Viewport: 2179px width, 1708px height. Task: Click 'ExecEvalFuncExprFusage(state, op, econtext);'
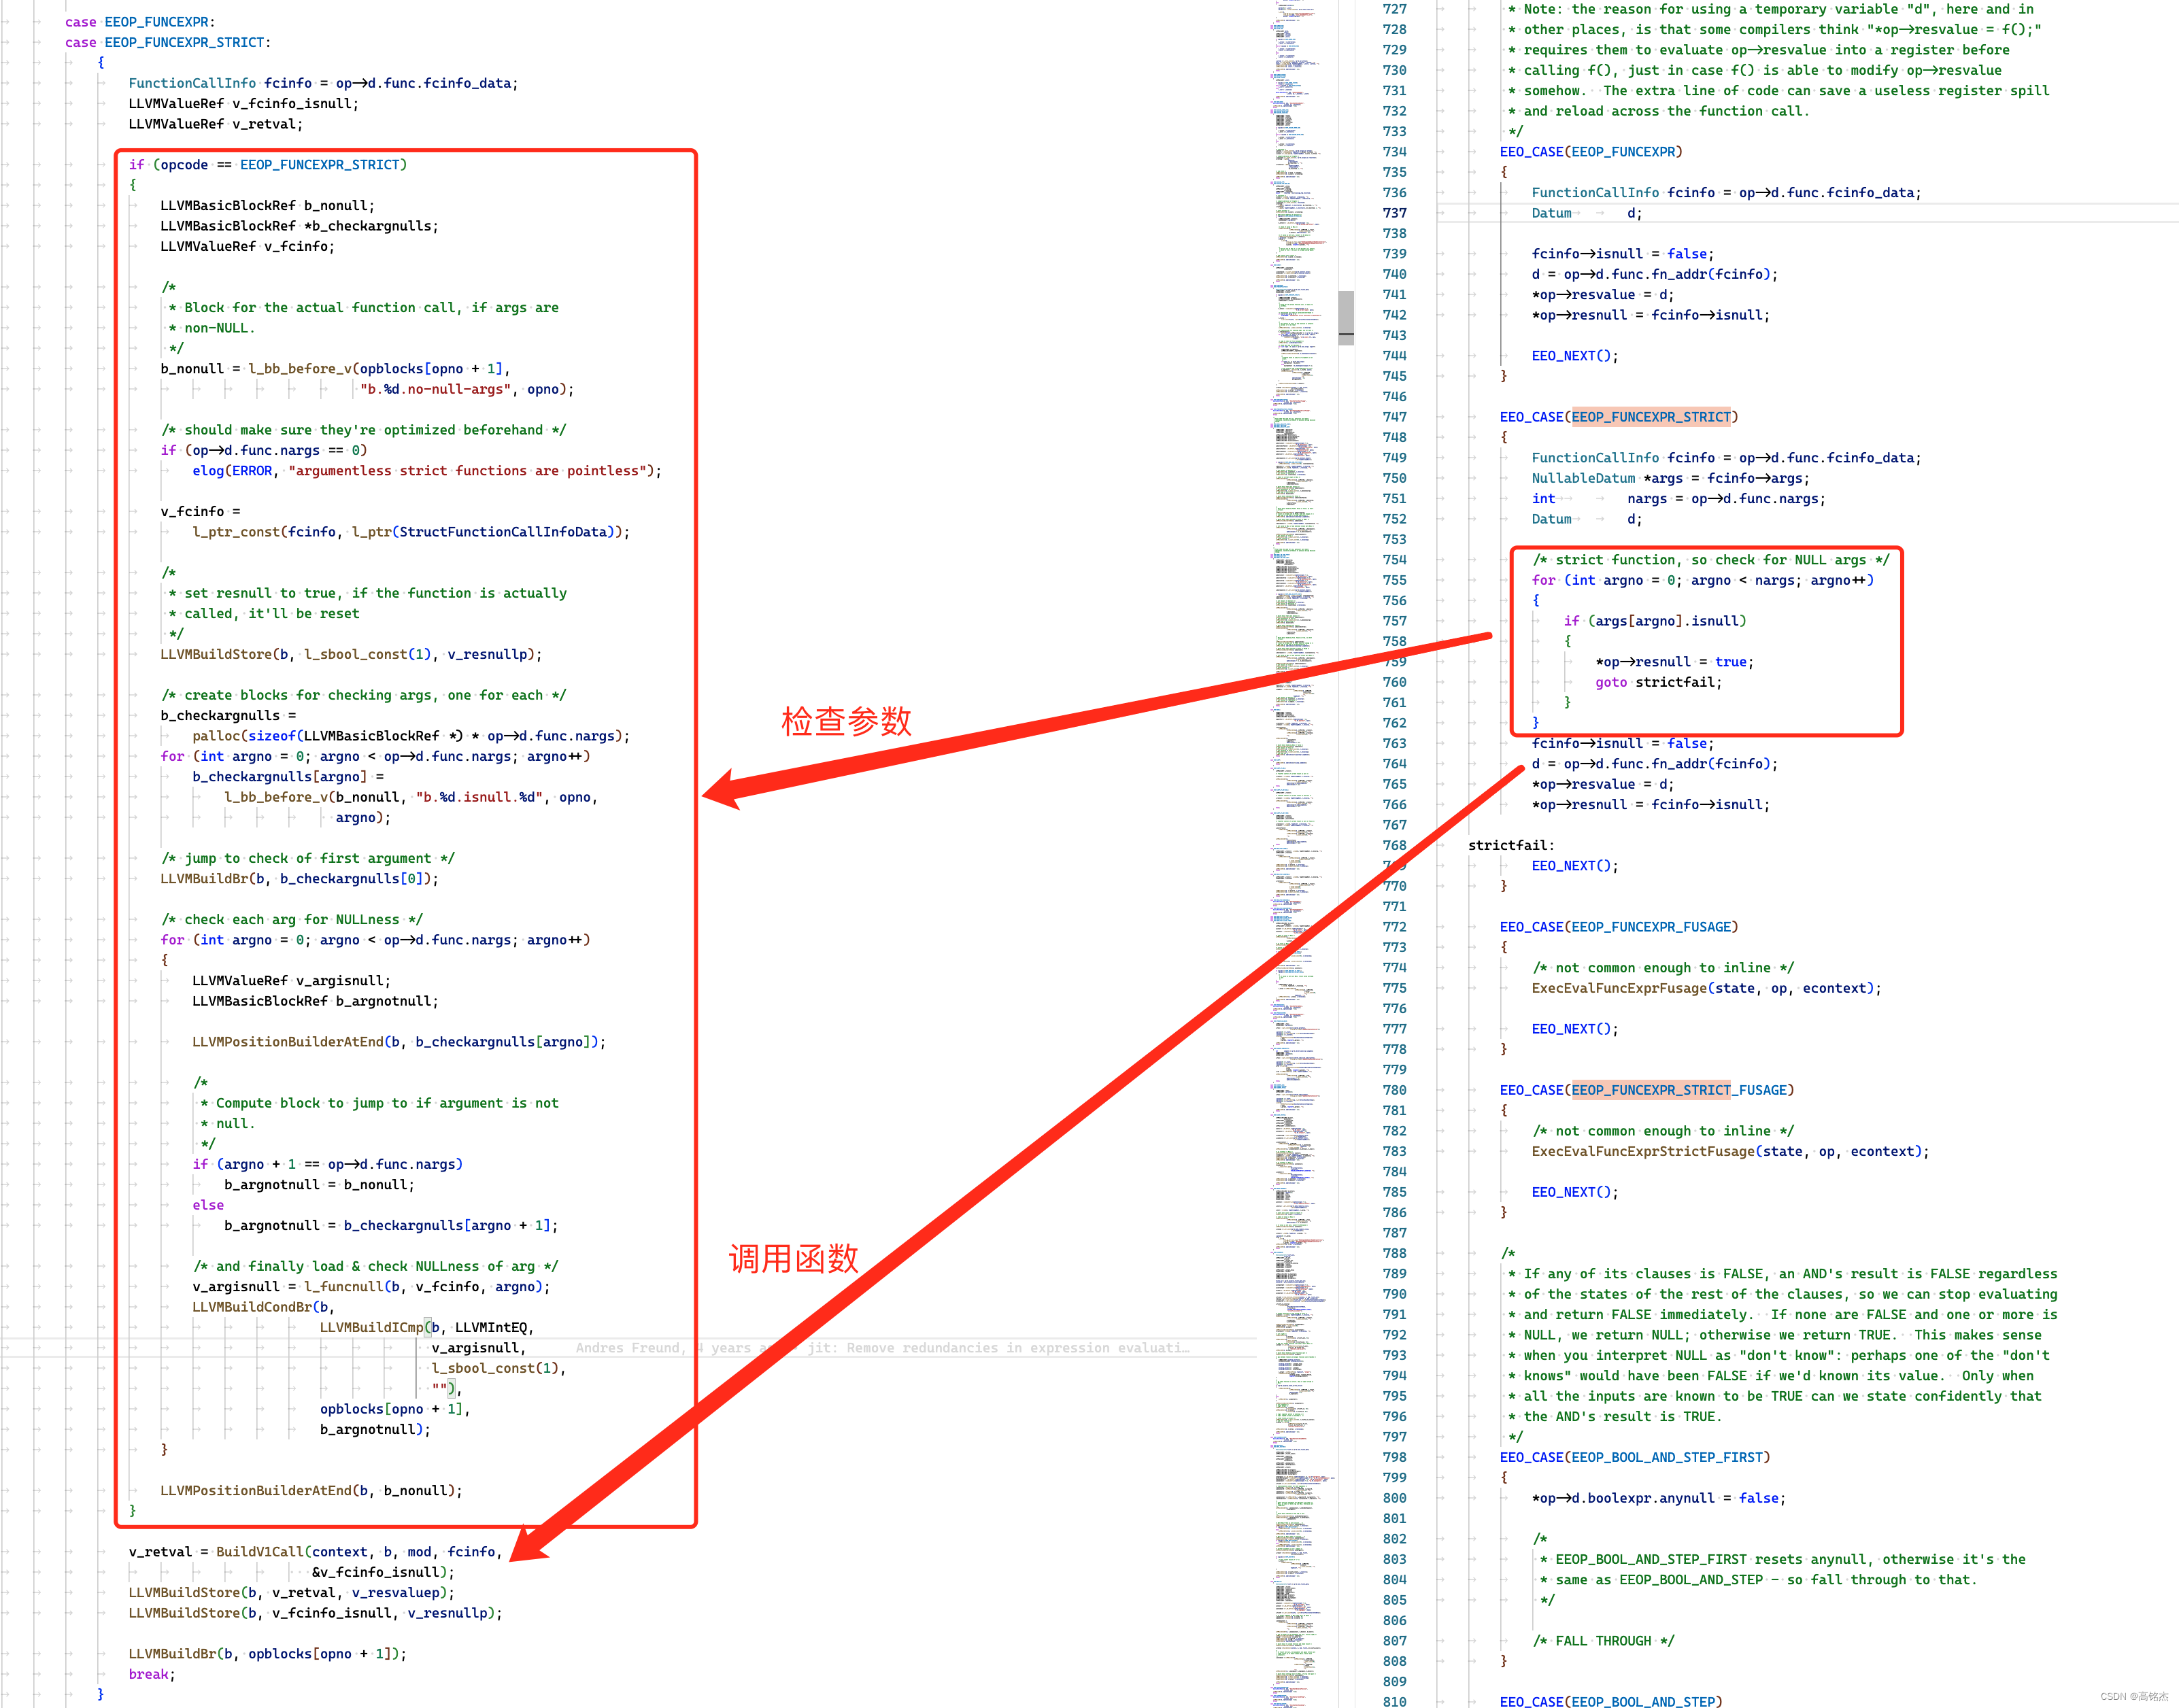point(1707,988)
